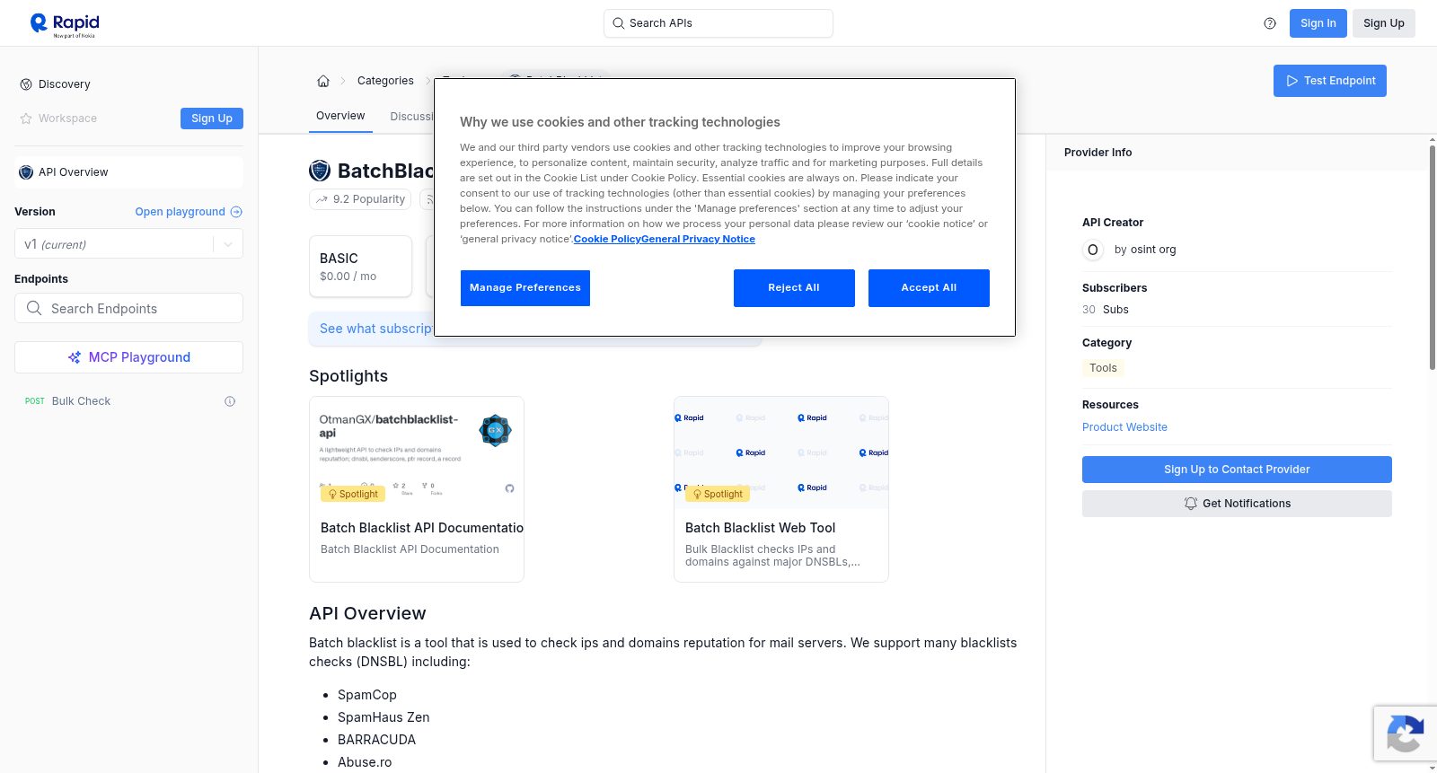This screenshot has width=1437, height=773.
Task: Click the play icon in Test Endpoint
Action: [x=1292, y=81]
